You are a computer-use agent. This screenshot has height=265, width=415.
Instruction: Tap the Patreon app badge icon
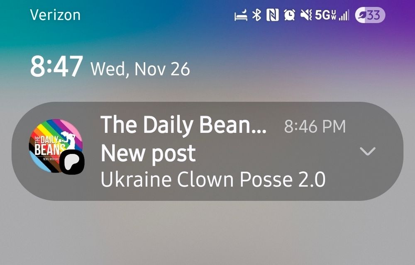pos(72,162)
